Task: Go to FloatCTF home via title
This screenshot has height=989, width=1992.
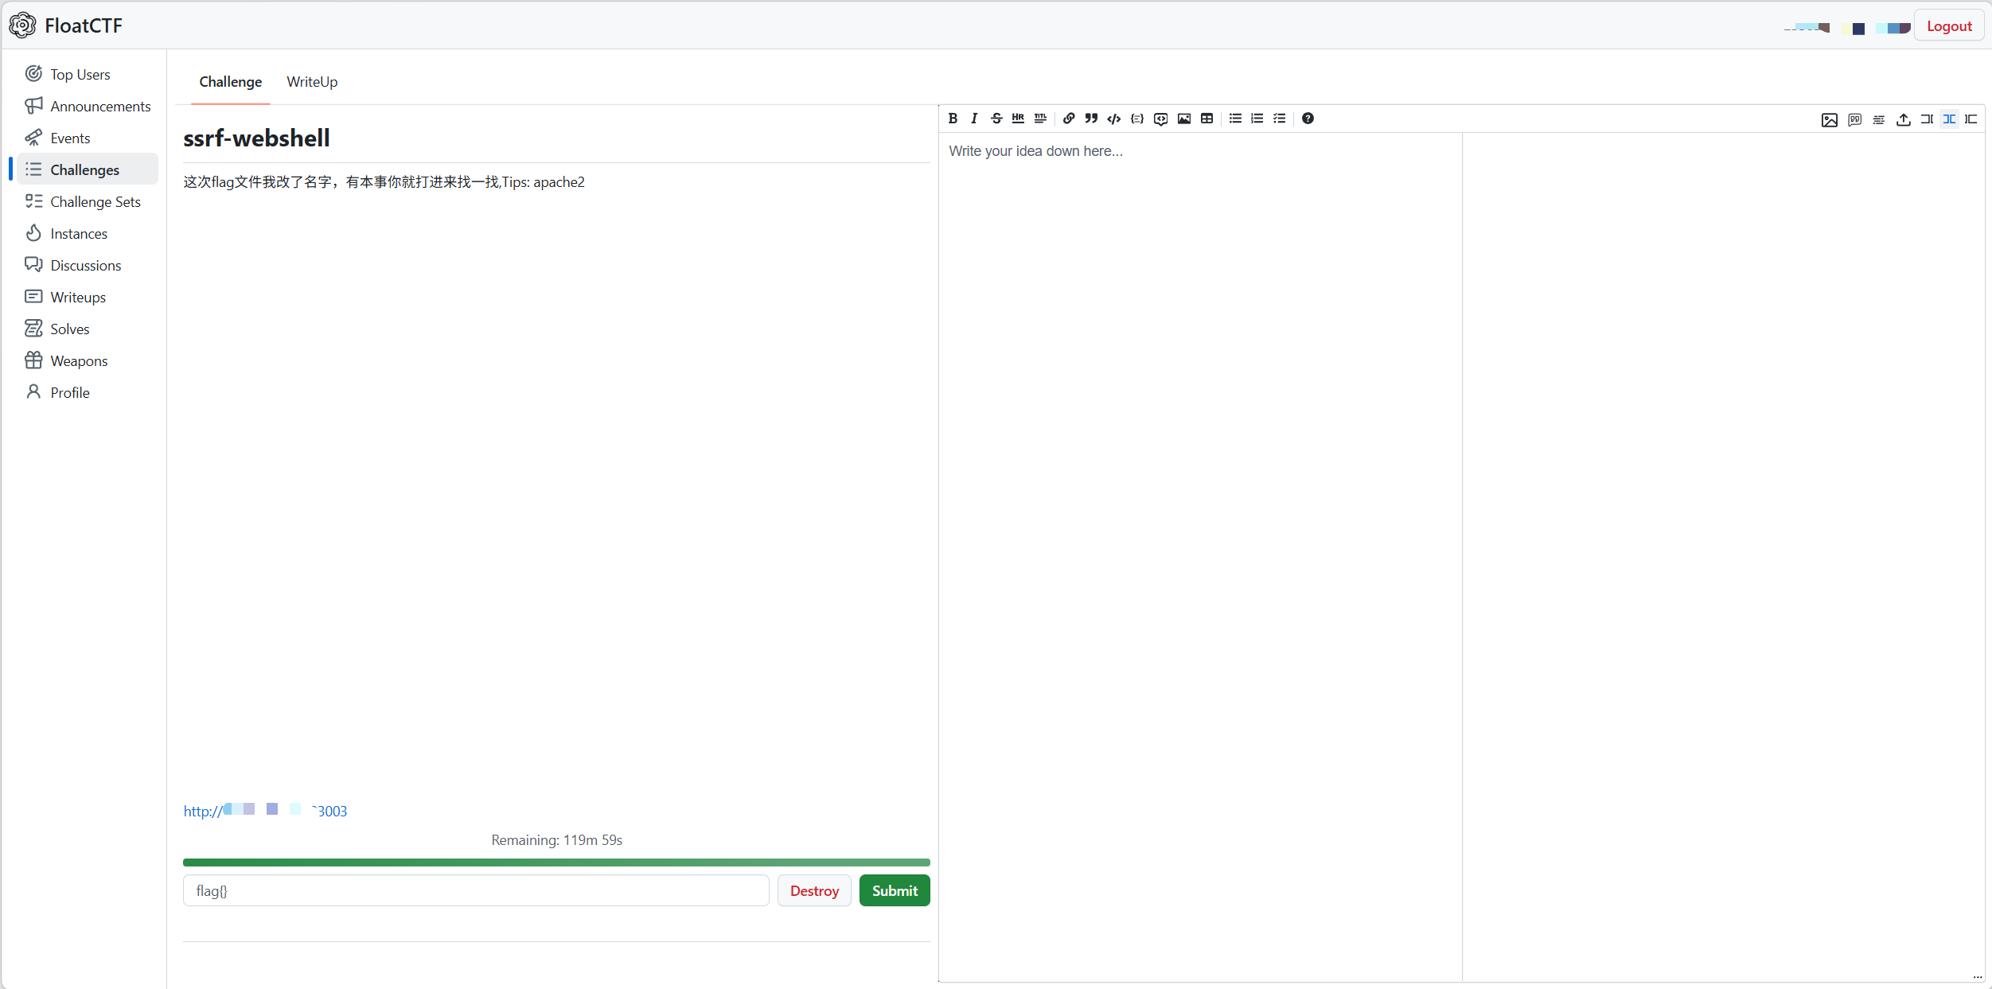Action: 84,25
